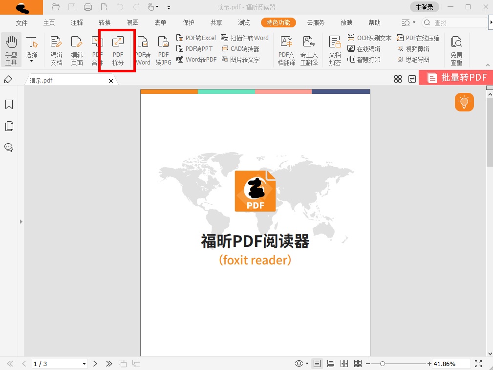Expand the quick access toolbar customize arrow
Image resolution: width=493 pixels, height=370 pixels.
[x=169, y=7]
